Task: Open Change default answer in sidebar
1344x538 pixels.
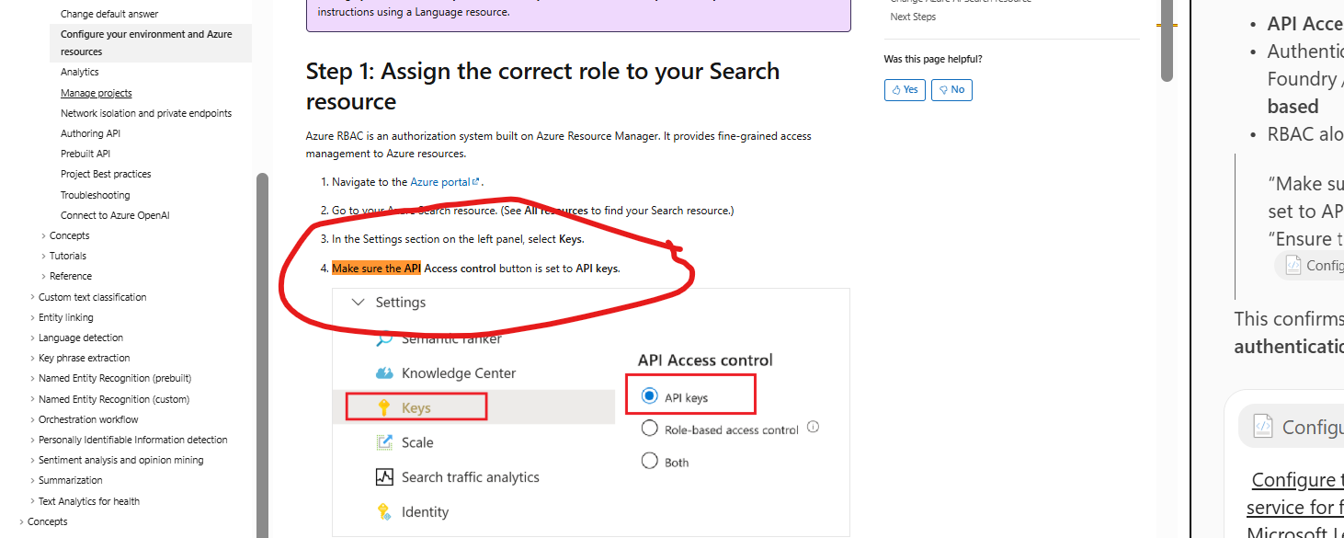Action: point(109,14)
